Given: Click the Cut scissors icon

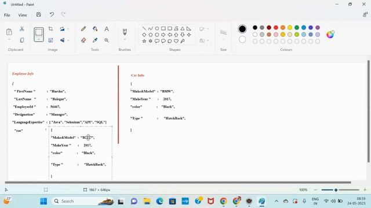Looking at the screenshot, I should click(x=22, y=29).
